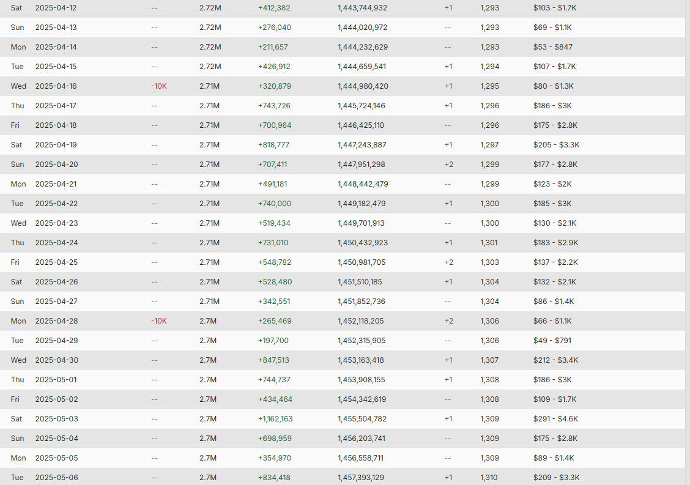Screen dimensions: 690x485
Task: Select total views 1,456,203,741
Action: click(x=362, y=439)
